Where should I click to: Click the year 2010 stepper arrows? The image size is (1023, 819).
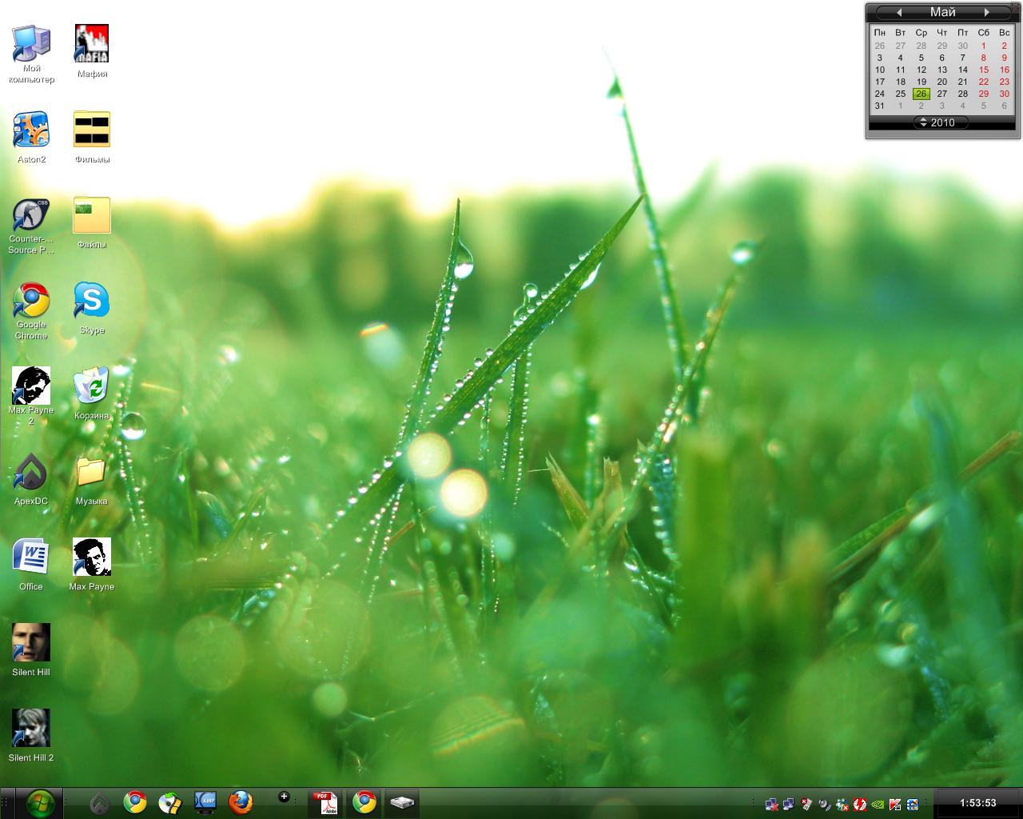pos(923,122)
